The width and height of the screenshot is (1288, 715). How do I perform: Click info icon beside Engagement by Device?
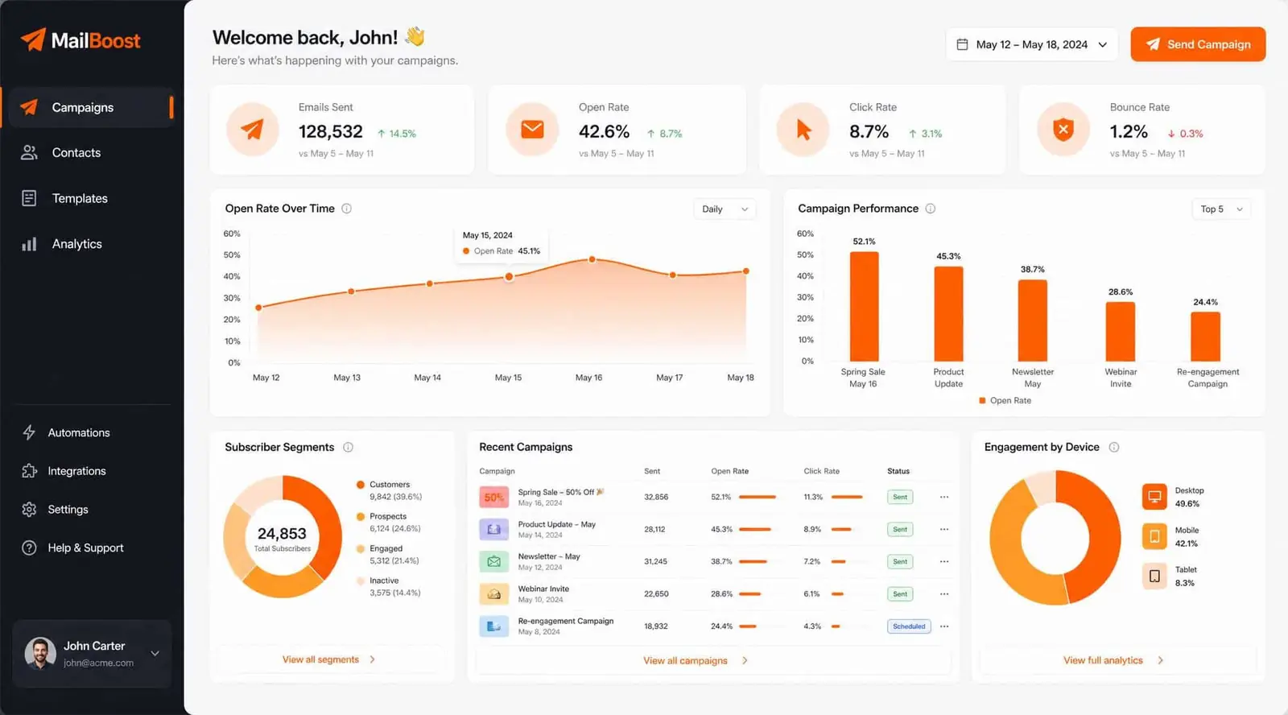coord(1114,447)
